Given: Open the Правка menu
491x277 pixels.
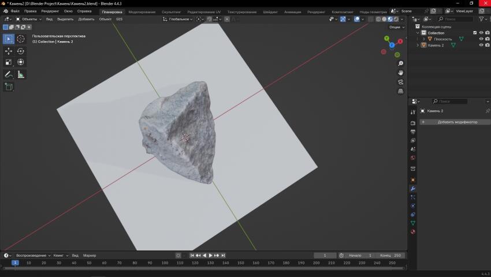Looking at the screenshot, I should click(30, 11).
